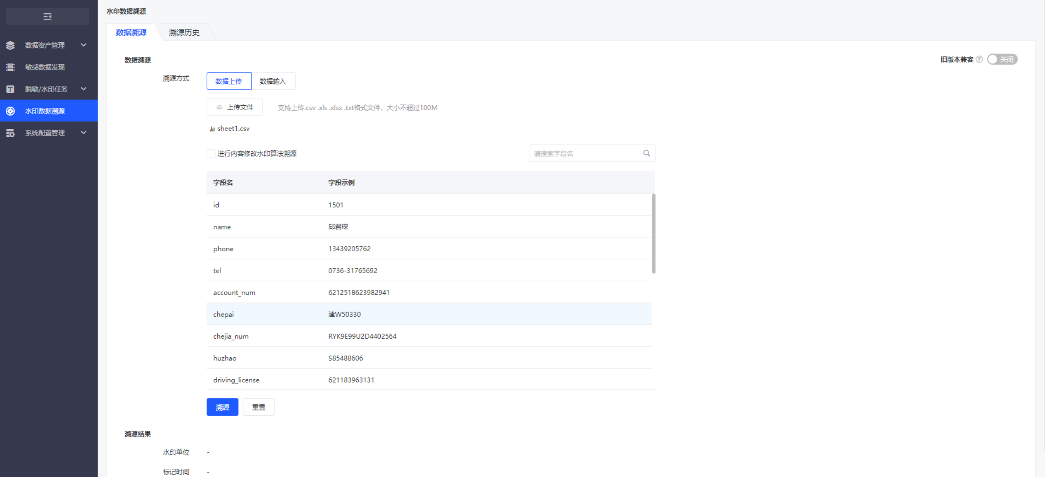Click the sample value 0736-31765692
Screen dimensions: 1045x477
click(353, 271)
